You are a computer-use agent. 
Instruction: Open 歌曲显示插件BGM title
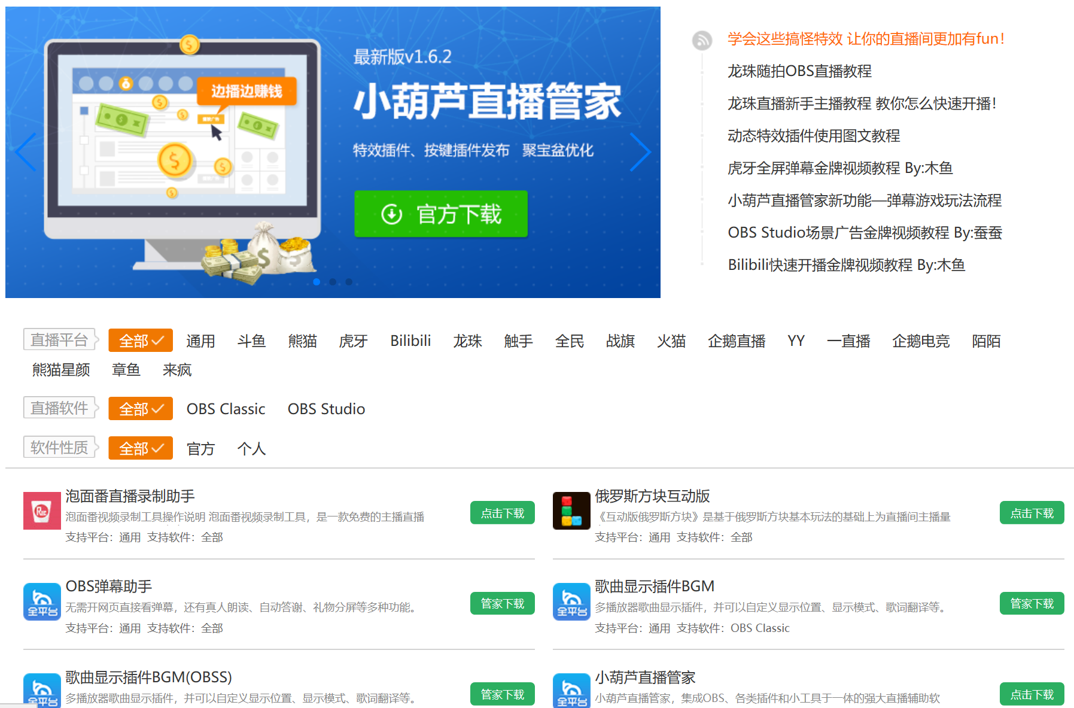tap(655, 587)
